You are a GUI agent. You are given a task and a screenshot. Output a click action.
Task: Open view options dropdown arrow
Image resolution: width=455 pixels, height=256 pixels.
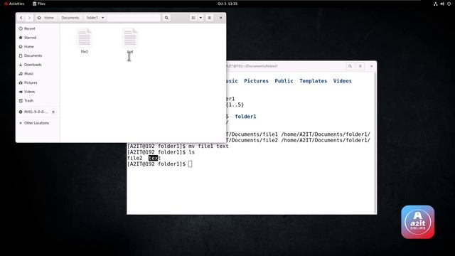[200, 18]
